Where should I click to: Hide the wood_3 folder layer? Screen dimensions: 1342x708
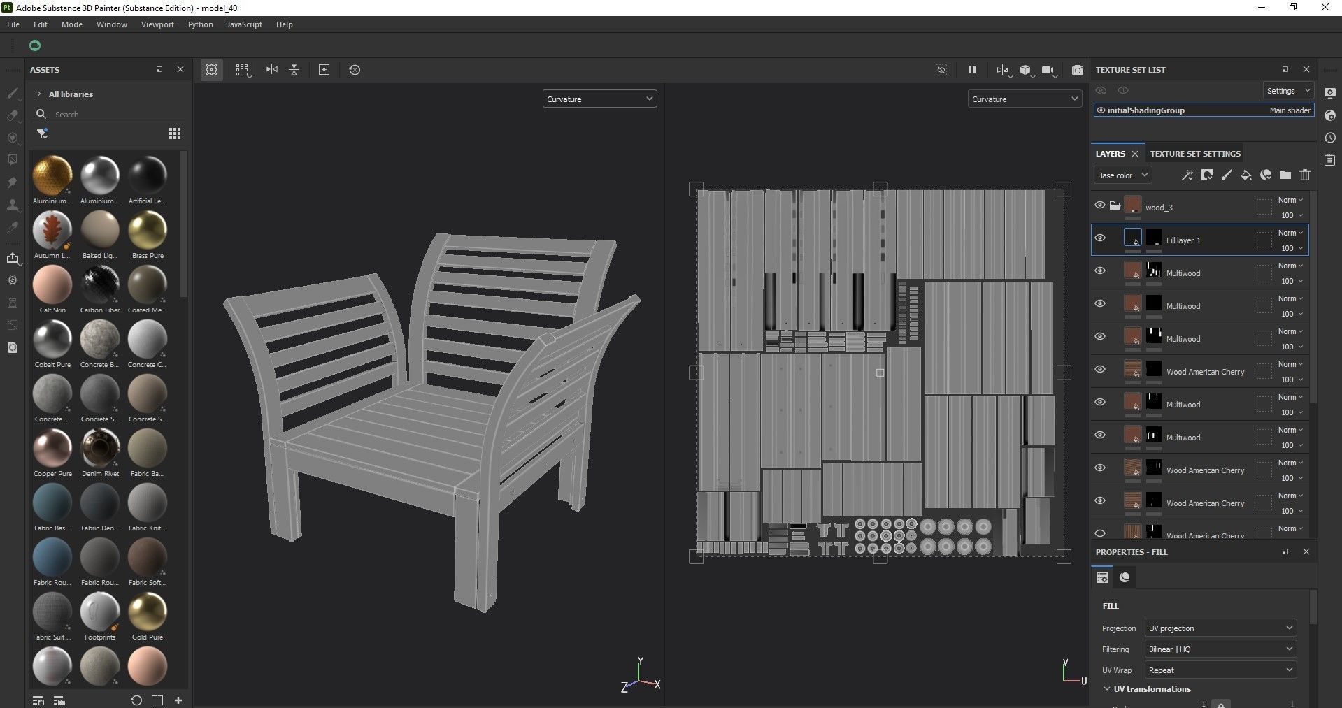(1100, 205)
